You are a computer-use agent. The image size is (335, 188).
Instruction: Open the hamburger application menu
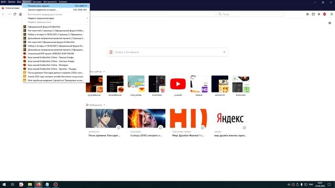point(331,14)
